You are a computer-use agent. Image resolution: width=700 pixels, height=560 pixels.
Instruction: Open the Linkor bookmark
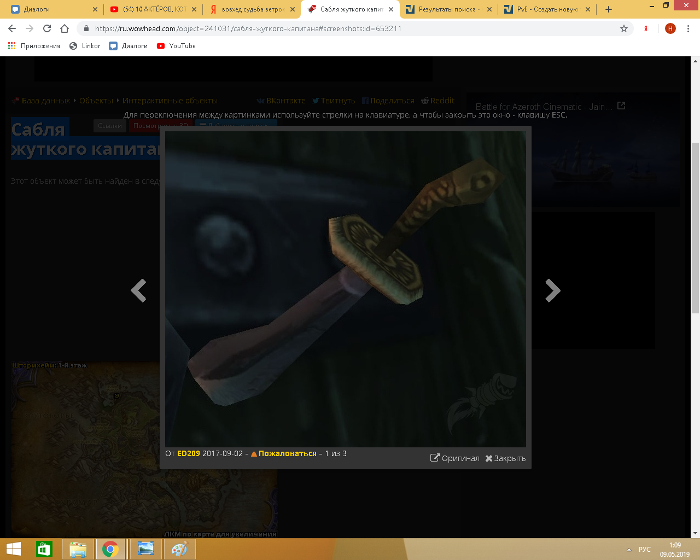pyautogui.click(x=85, y=46)
